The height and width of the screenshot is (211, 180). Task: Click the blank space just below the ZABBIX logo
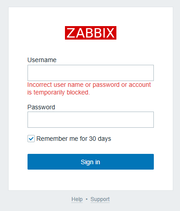[x=91, y=48]
